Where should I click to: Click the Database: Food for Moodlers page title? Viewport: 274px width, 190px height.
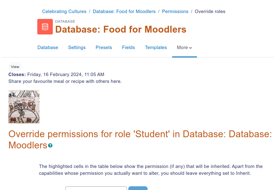click(121, 29)
